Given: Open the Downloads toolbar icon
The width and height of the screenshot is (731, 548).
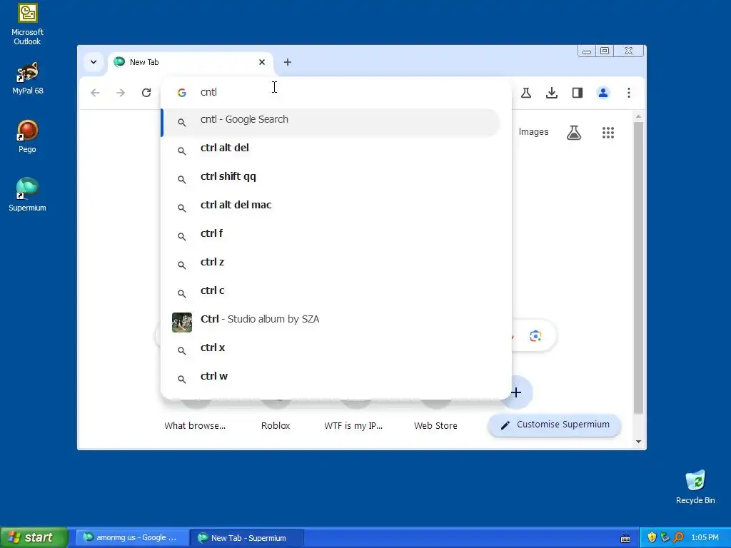Looking at the screenshot, I should pyautogui.click(x=552, y=93).
